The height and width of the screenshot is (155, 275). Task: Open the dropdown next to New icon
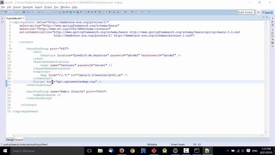(x=6, y=12)
